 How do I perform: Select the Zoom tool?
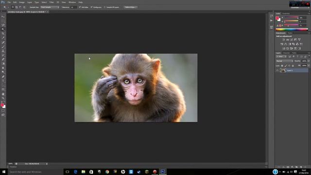point(3,98)
